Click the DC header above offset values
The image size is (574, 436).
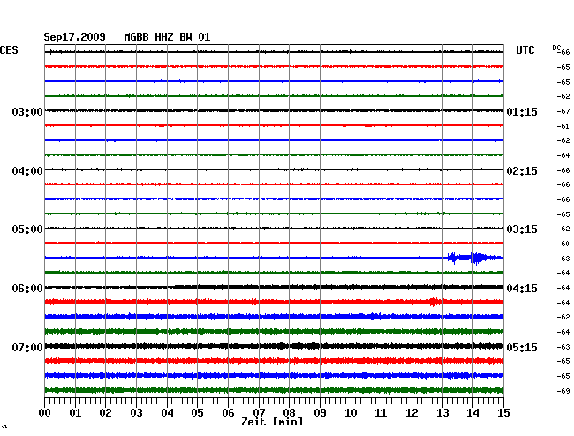click(x=556, y=48)
